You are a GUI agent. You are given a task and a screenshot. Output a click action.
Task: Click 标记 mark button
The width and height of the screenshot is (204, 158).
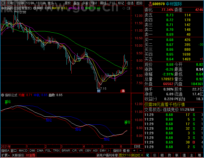tap(121, 3)
